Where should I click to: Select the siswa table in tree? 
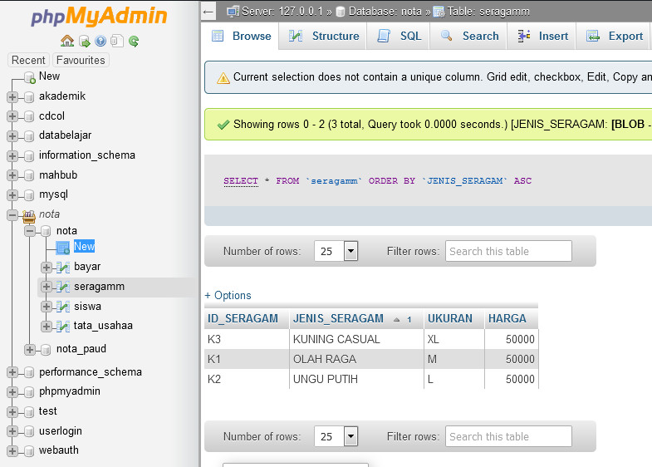point(87,307)
